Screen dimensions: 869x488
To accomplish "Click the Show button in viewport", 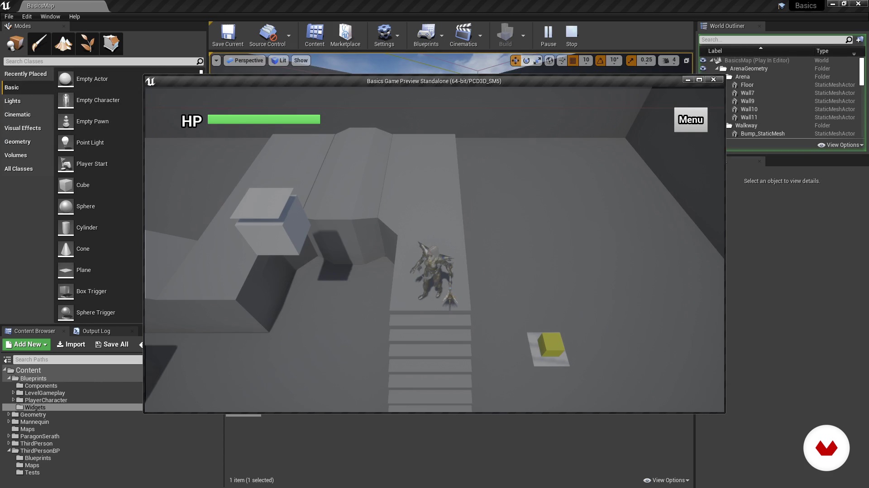I will point(301,61).
